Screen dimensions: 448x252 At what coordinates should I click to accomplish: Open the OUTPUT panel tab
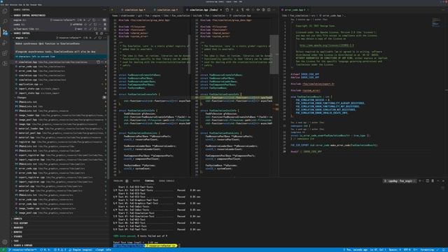tap(136, 181)
